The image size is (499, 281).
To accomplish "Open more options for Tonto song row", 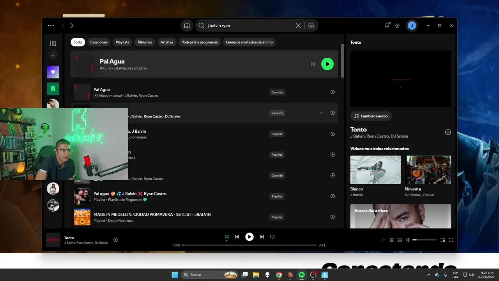I will coord(322,113).
